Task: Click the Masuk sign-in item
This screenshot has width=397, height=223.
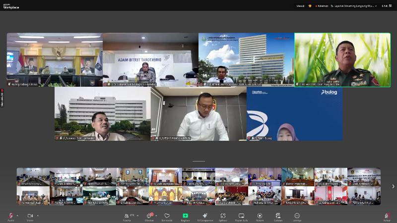Action: click(x=300, y=6)
